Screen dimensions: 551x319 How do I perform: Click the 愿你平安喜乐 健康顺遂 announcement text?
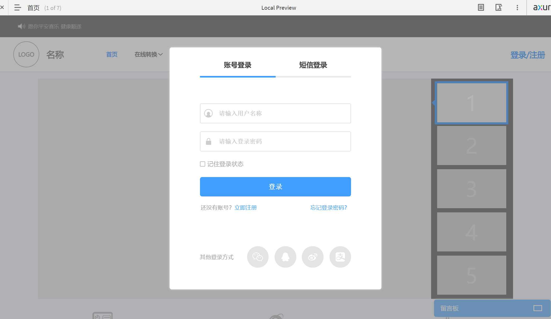click(55, 26)
